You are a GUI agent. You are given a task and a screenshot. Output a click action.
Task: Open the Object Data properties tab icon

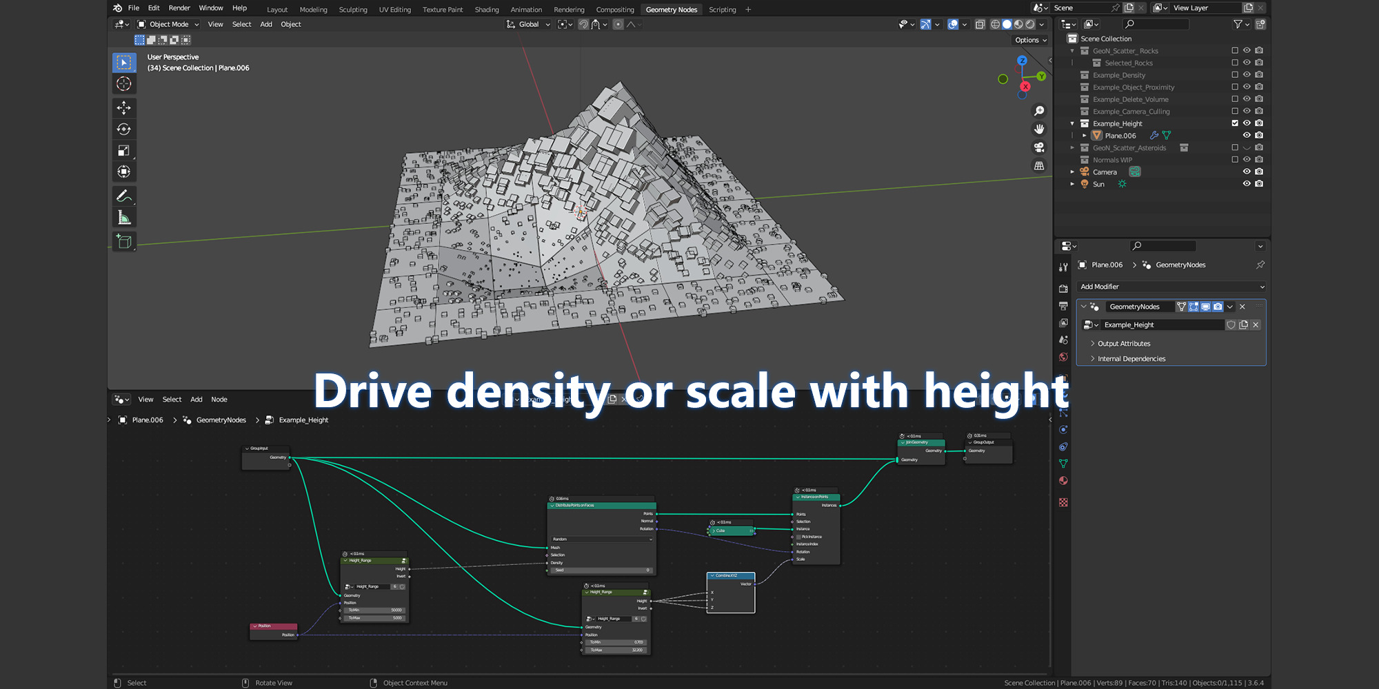click(x=1063, y=464)
